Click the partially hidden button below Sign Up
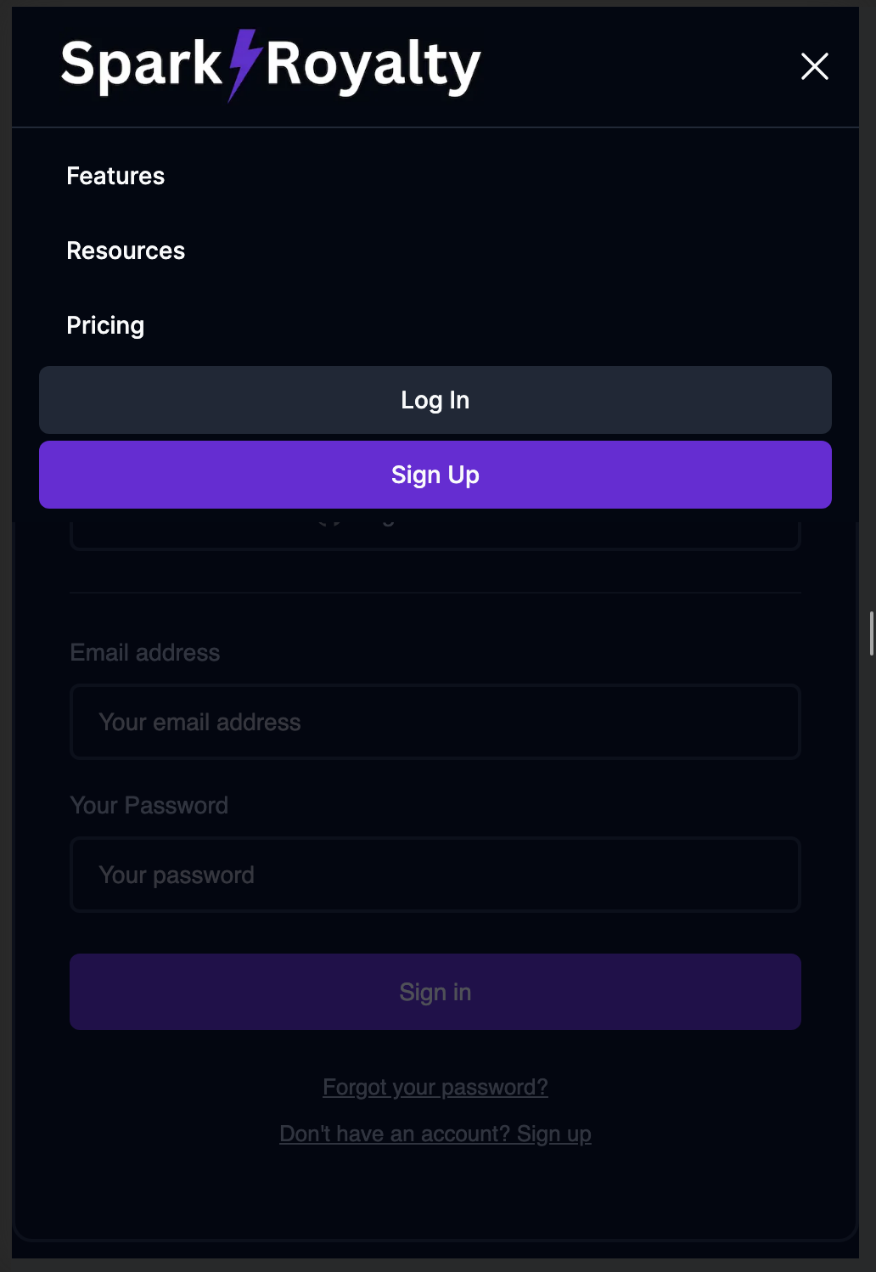The image size is (876, 1272). pyautogui.click(x=435, y=532)
